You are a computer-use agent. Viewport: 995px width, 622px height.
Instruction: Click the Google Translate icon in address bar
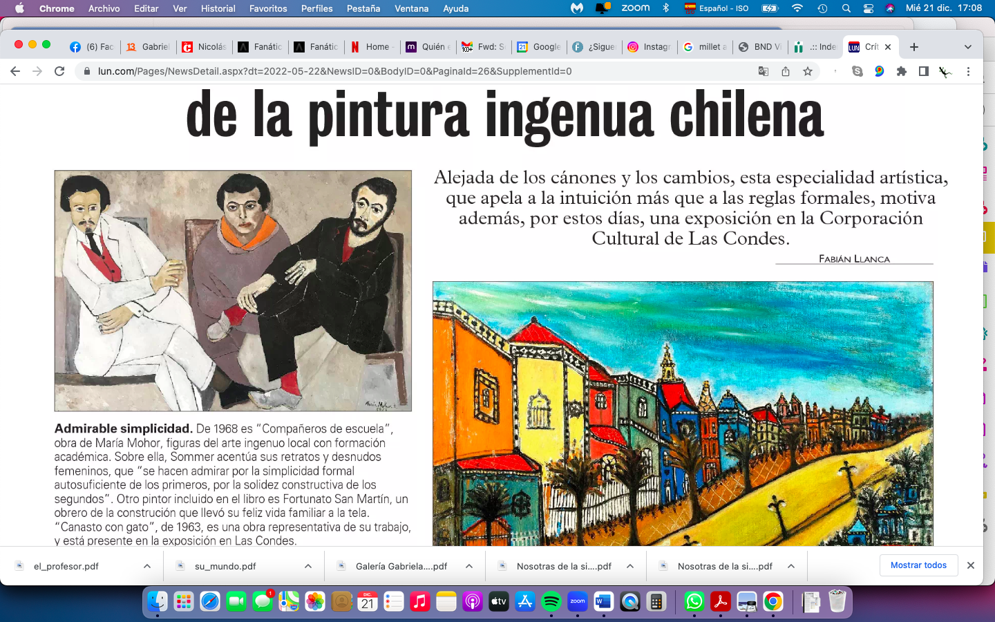coord(764,71)
